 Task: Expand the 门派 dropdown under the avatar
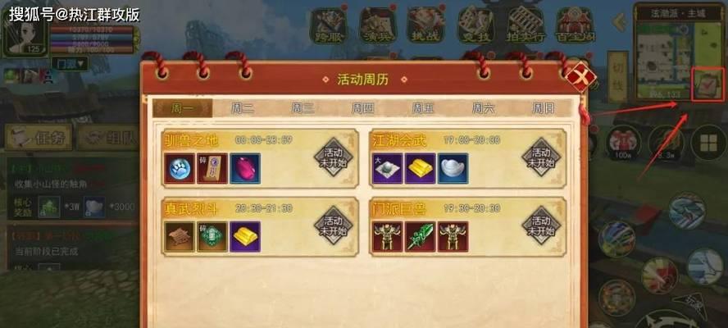(x=70, y=62)
